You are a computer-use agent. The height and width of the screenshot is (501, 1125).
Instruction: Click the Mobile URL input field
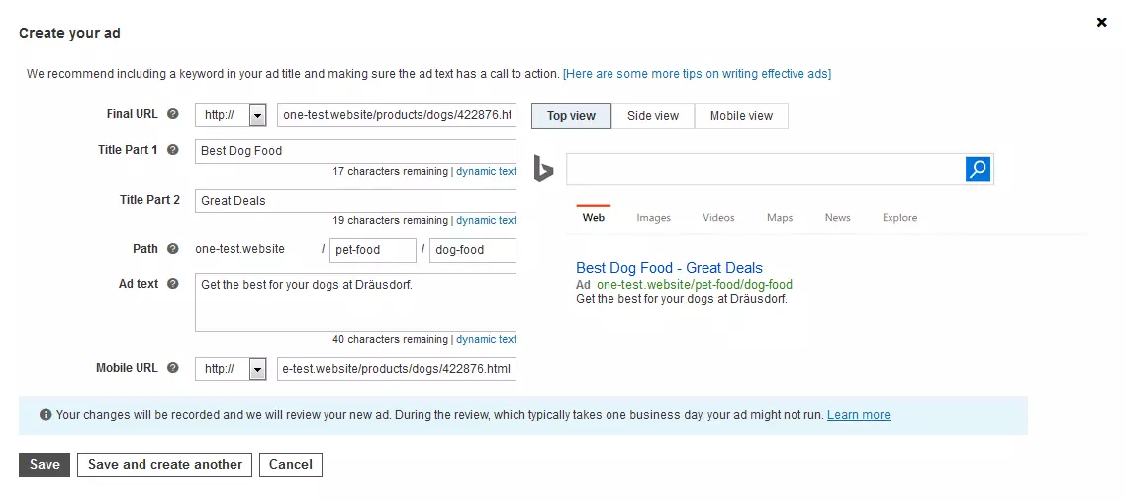[x=397, y=370]
